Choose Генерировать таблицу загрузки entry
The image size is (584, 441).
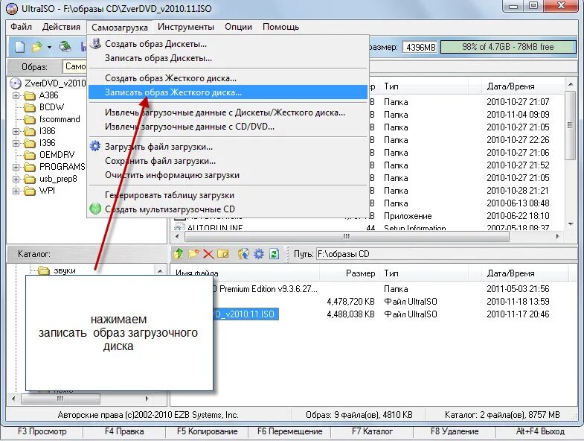point(228,195)
